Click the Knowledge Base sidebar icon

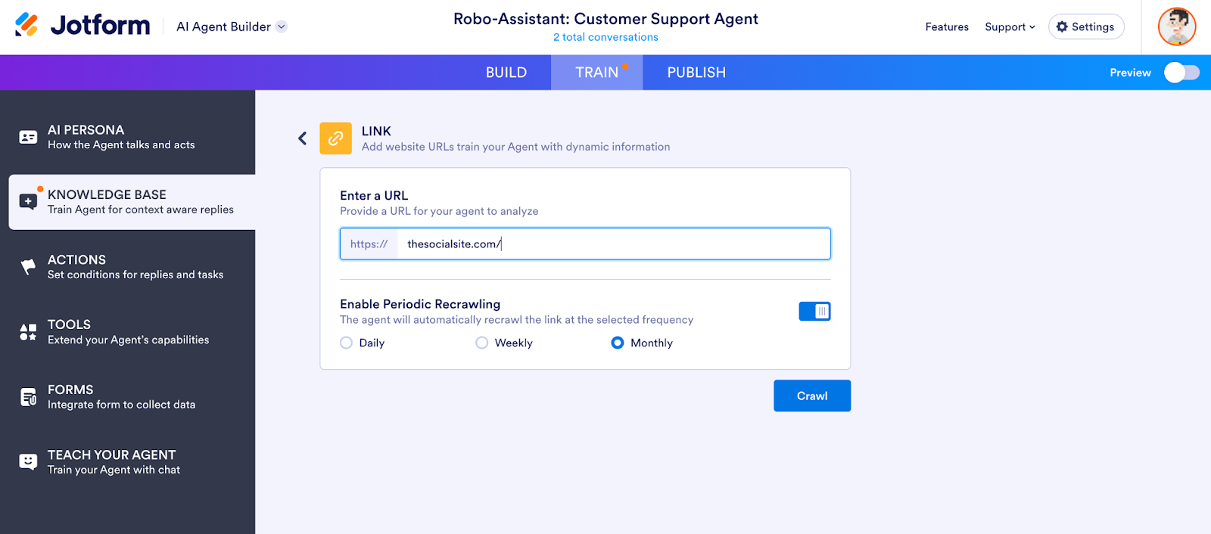28,201
